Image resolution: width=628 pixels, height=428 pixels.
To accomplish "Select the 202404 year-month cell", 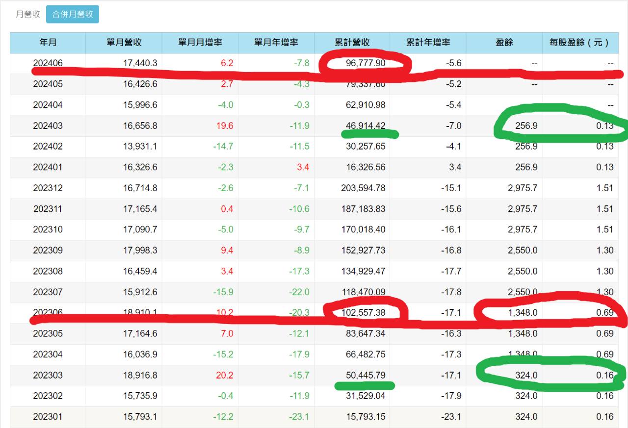I will 48,105.
